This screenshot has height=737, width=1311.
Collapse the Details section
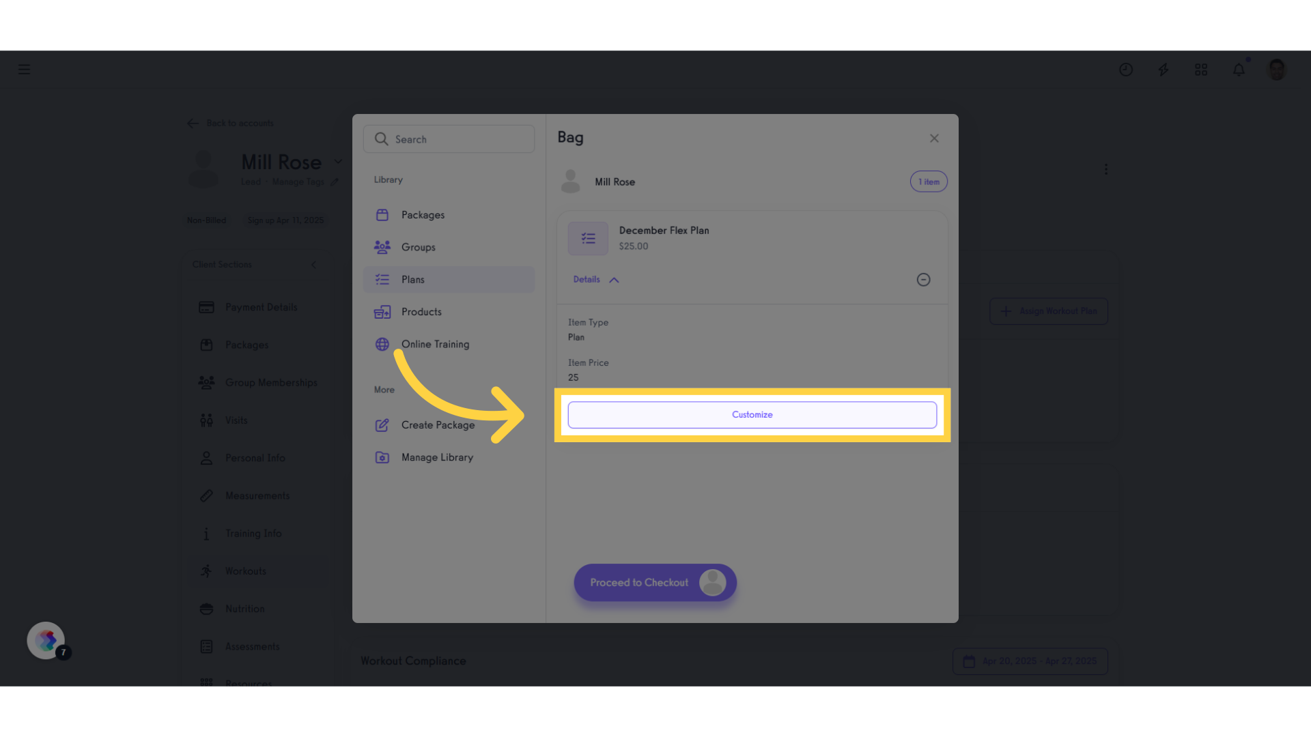coord(596,280)
